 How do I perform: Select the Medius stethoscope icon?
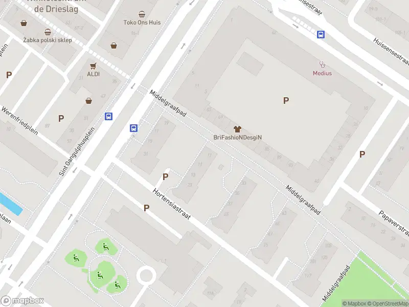click(323, 64)
